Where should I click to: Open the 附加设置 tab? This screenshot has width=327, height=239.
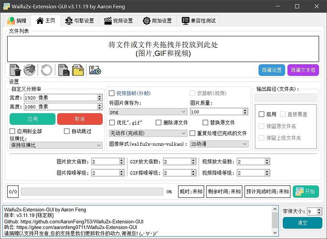[157, 21]
